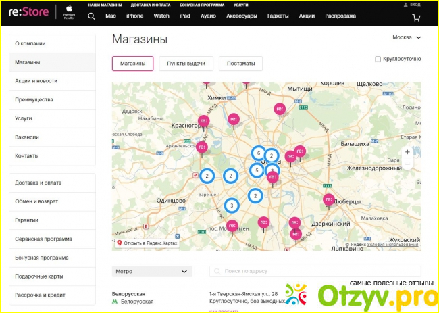
Task: Click the pink store pin near Люберцы
Action: (329, 199)
